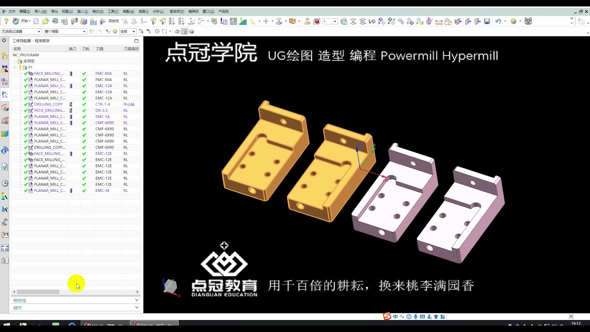Select the 未用项 unused items node
Viewport: 590px width, 332px height.
coord(29,61)
